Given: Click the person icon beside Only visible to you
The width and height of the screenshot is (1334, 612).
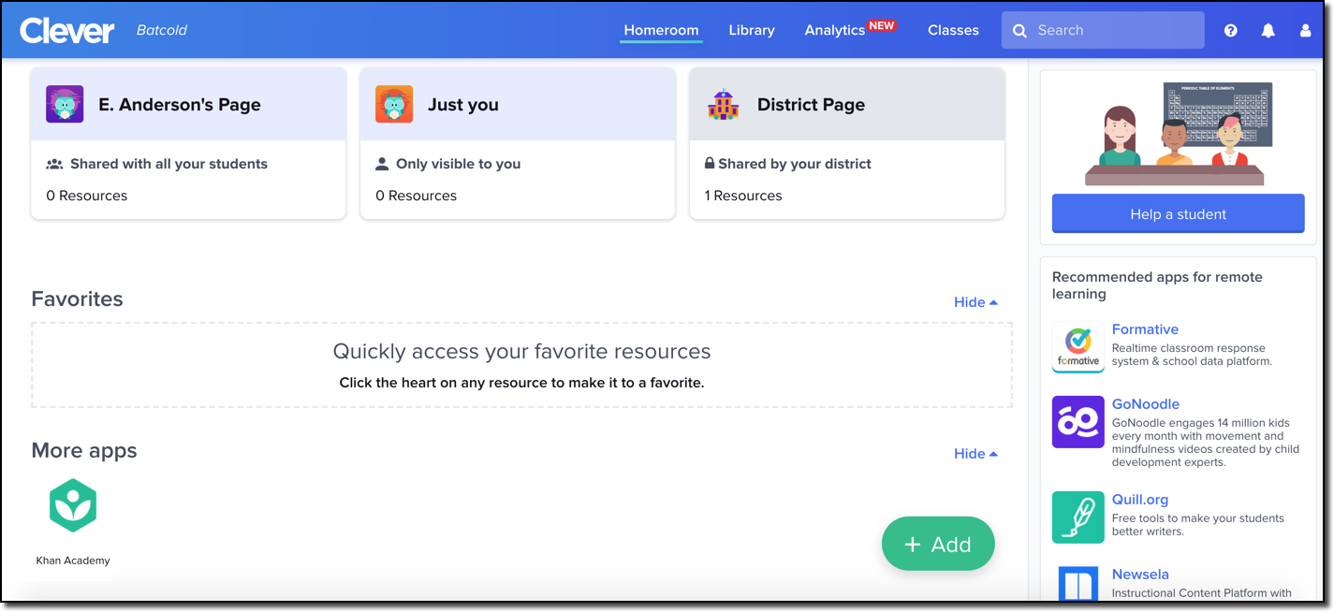Looking at the screenshot, I should [382, 164].
